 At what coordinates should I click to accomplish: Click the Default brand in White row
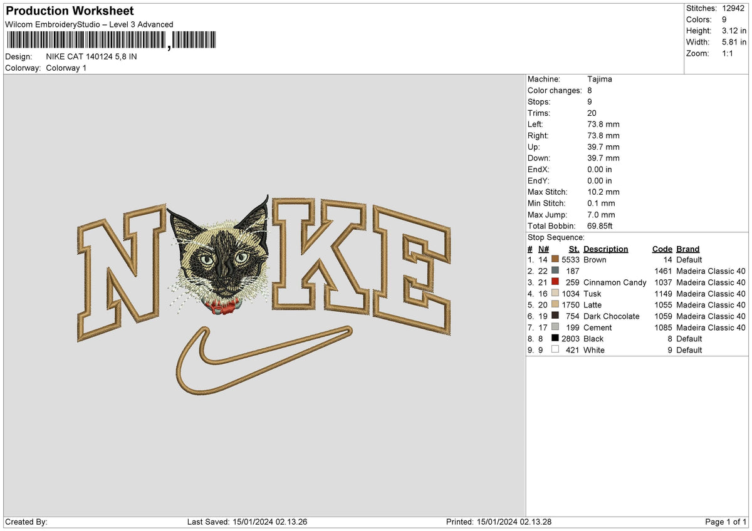click(x=689, y=349)
